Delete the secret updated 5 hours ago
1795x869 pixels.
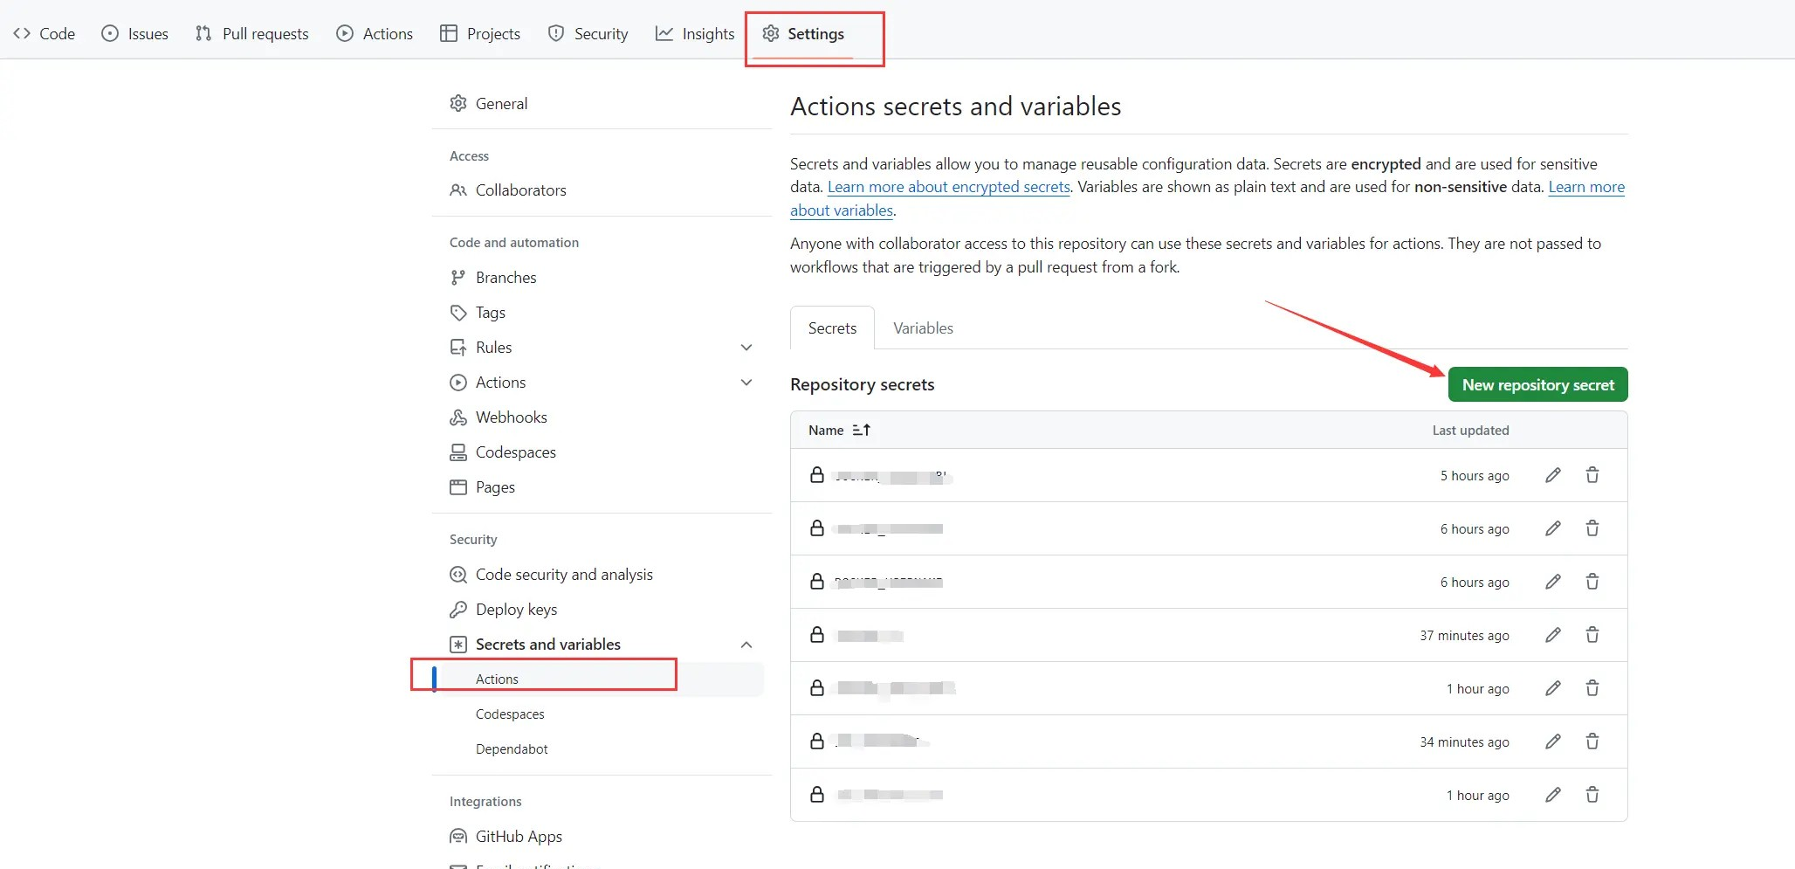pyautogui.click(x=1592, y=475)
